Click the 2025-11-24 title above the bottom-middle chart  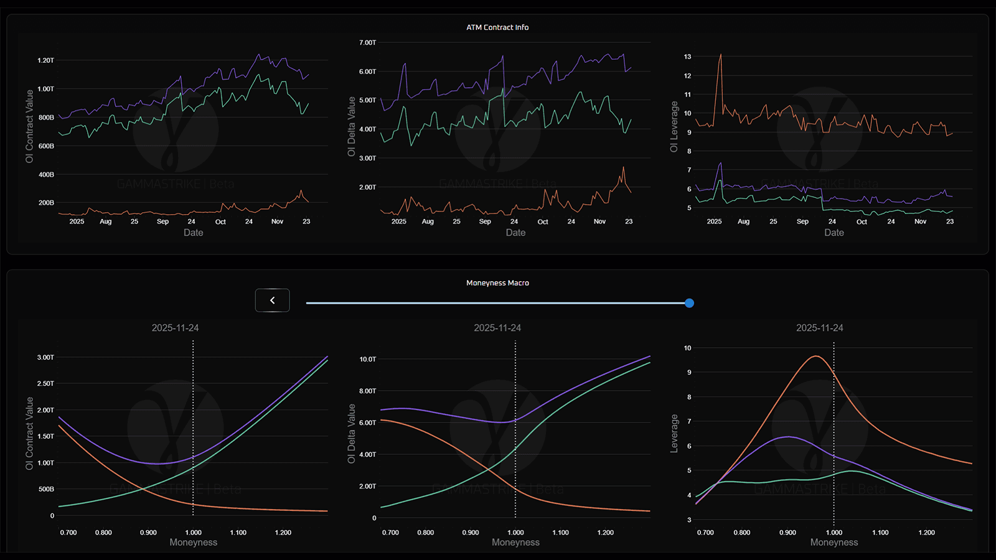(x=497, y=328)
